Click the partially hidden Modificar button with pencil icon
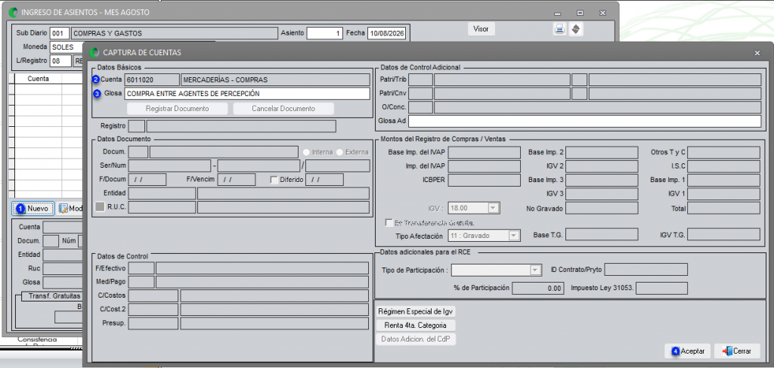This screenshot has height=368, width=774. pyautogui.click(x=70, y=209)
